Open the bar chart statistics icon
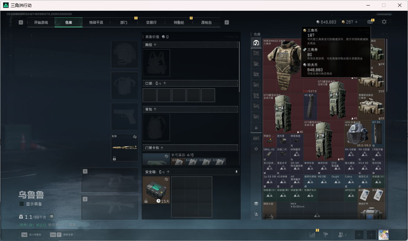This screenshot has width=408, height=241. pos(312,235)
